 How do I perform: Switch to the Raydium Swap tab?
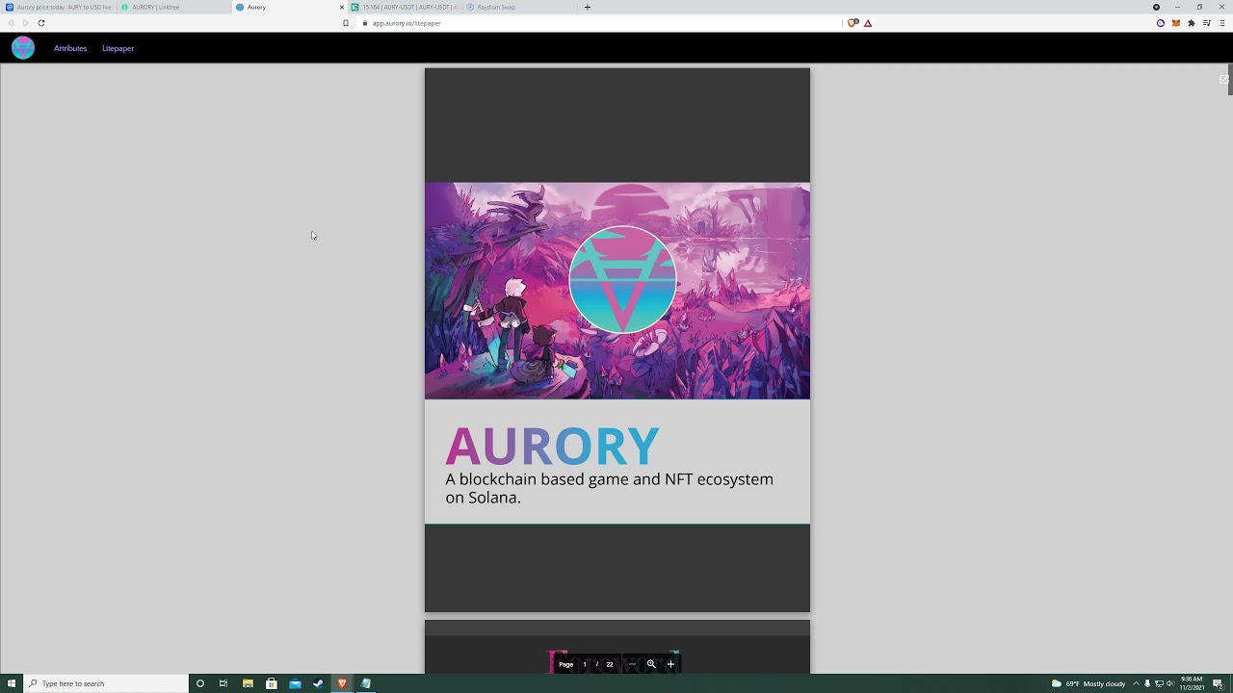pyautogui.click(x=518, y=7)
